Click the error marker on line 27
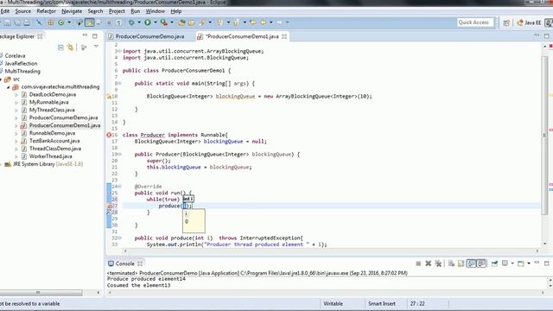553x311 pixels. 109,206
